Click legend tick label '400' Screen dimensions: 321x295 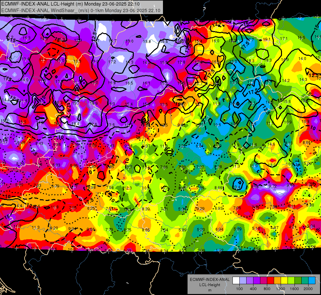[253, 289]
